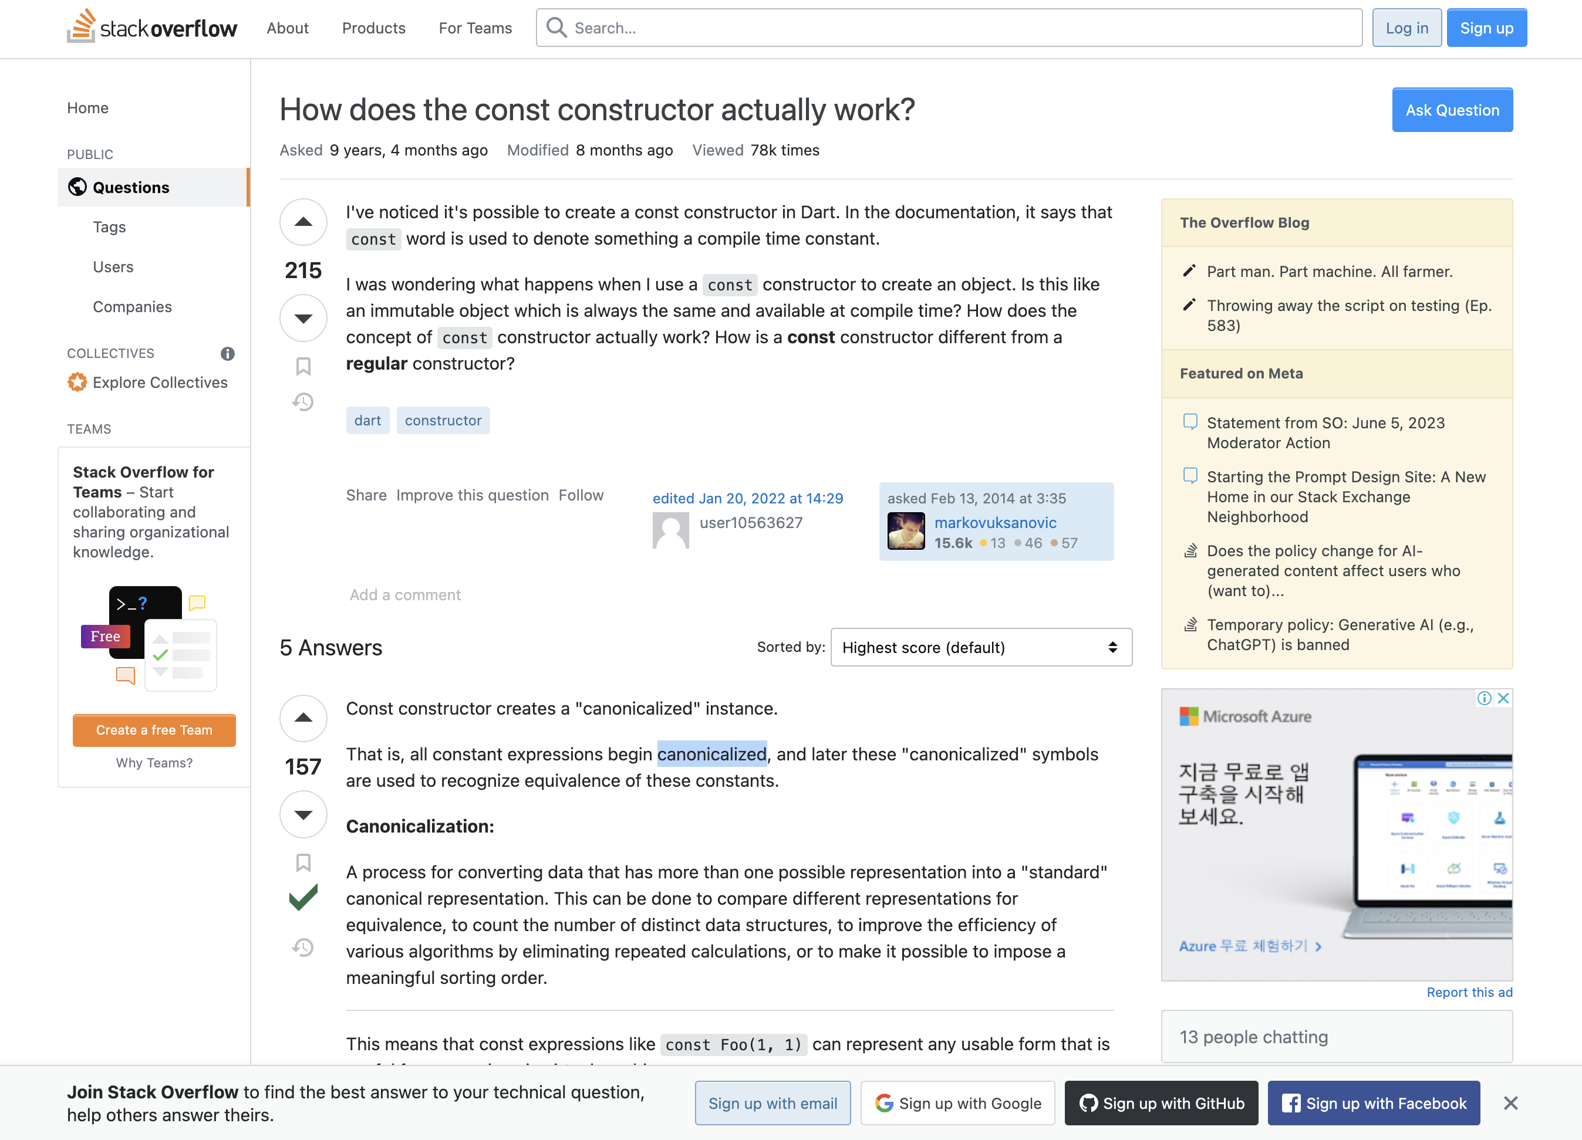The image size is (1582, 1140).
Task: Close the Microsoft Azure ad
Action: pyautogui.click(x=1503, y=698)
